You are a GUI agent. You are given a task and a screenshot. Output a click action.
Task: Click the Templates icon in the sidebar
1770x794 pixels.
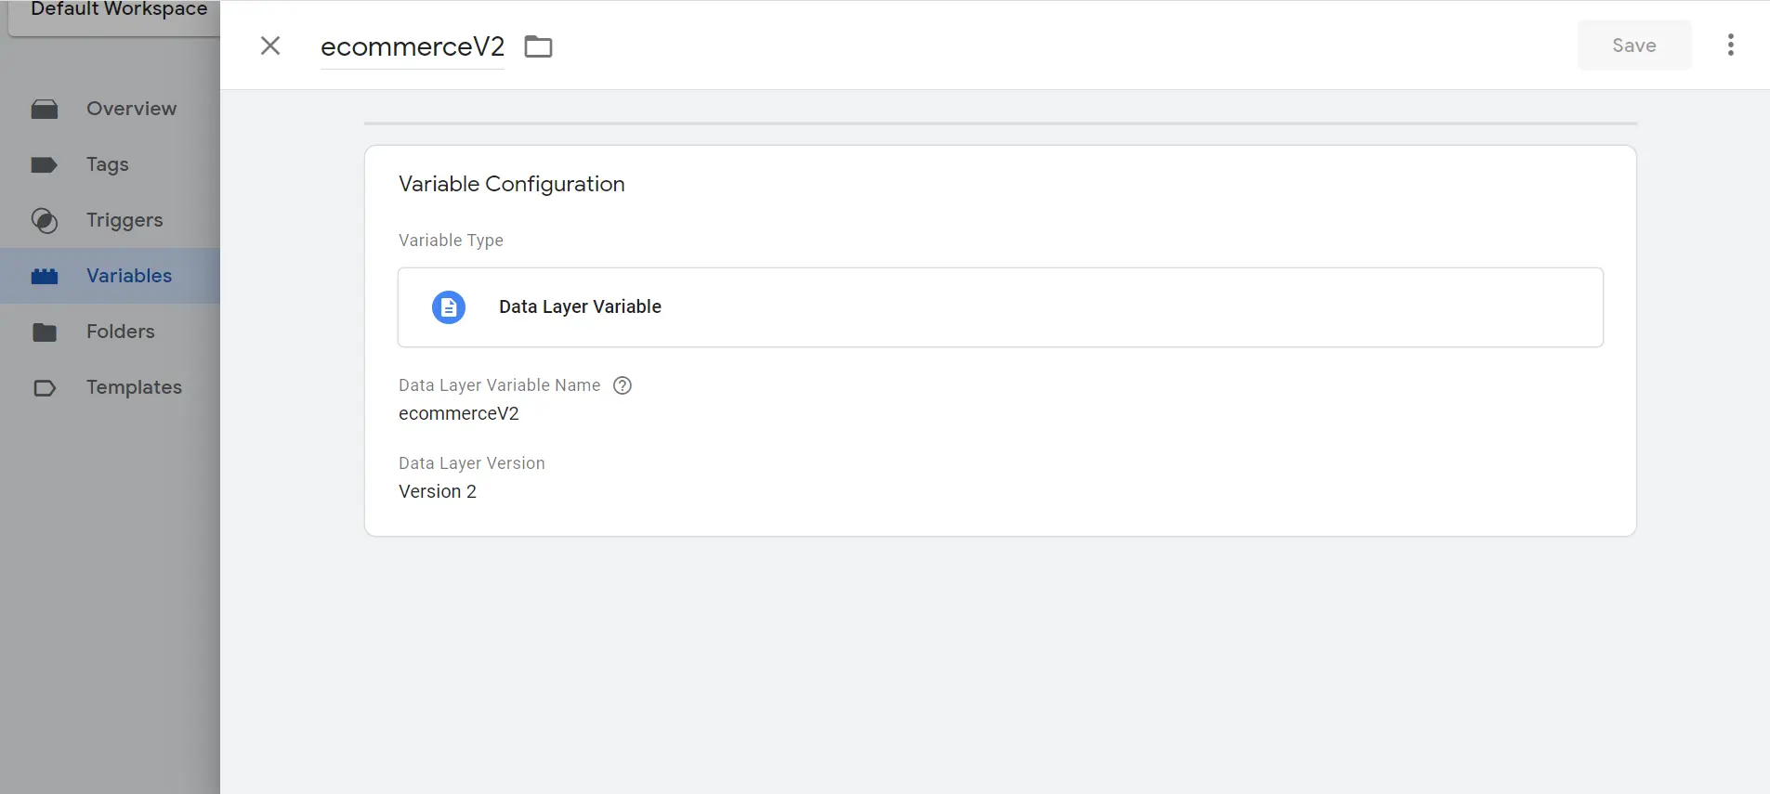coord(45,388)
